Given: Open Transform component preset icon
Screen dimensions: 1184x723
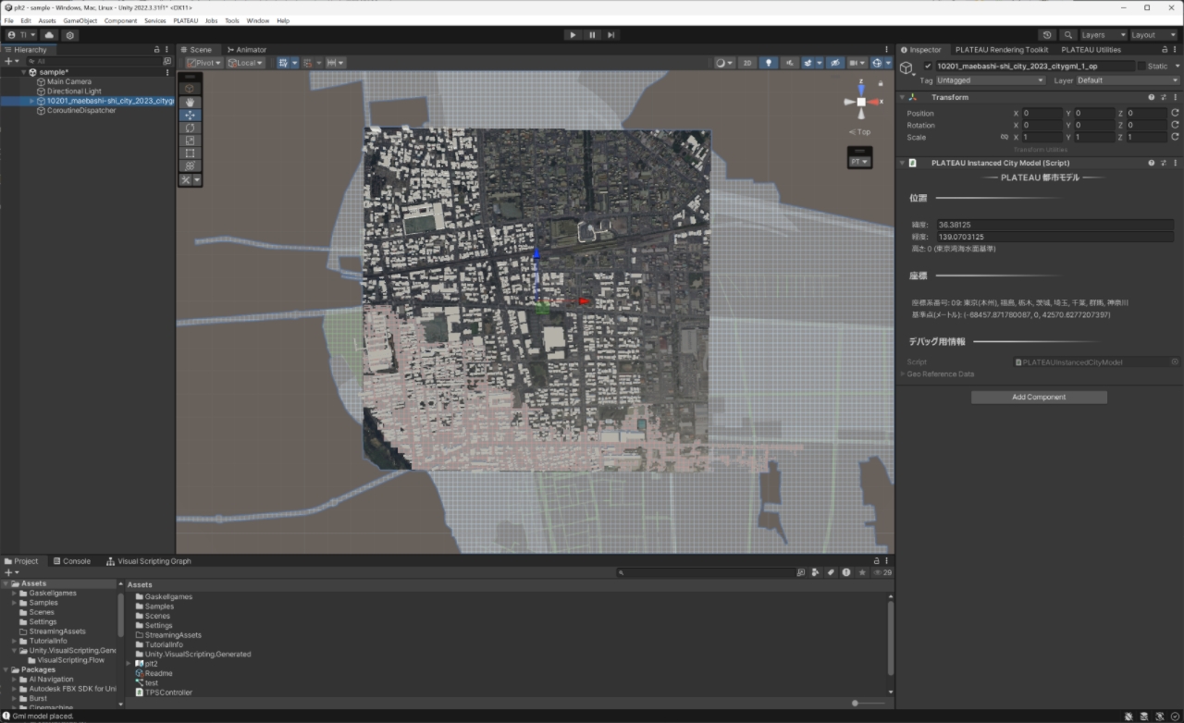Looking at the screenshot, I should (1164, 97).
